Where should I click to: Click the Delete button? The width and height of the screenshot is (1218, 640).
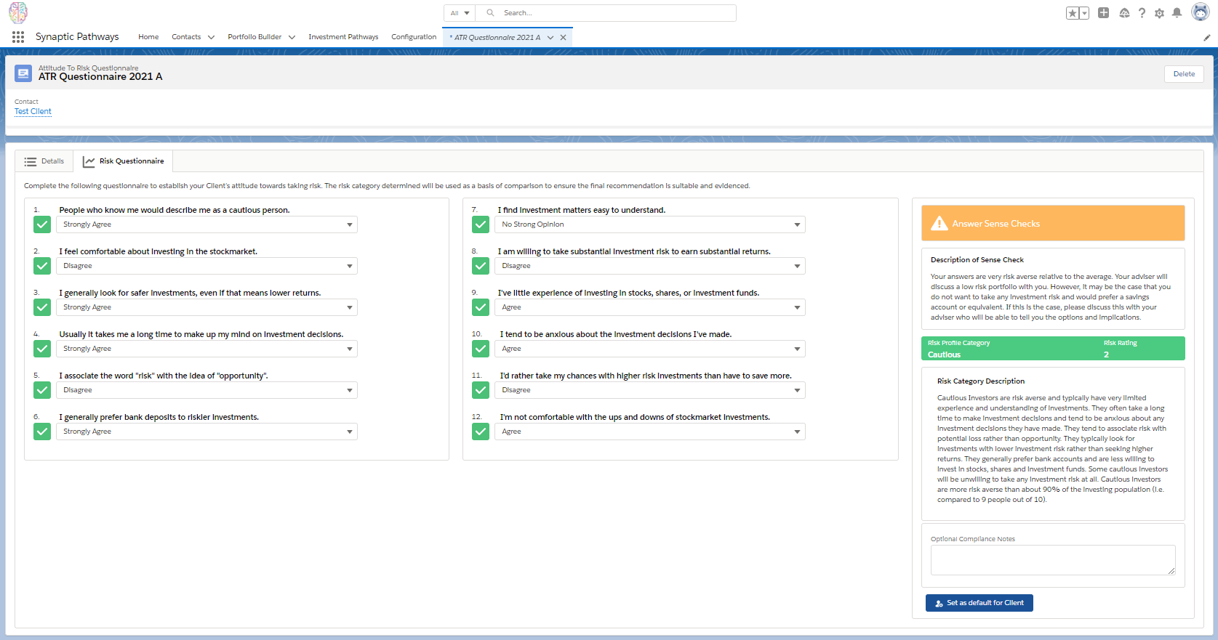coord(1184,73)
